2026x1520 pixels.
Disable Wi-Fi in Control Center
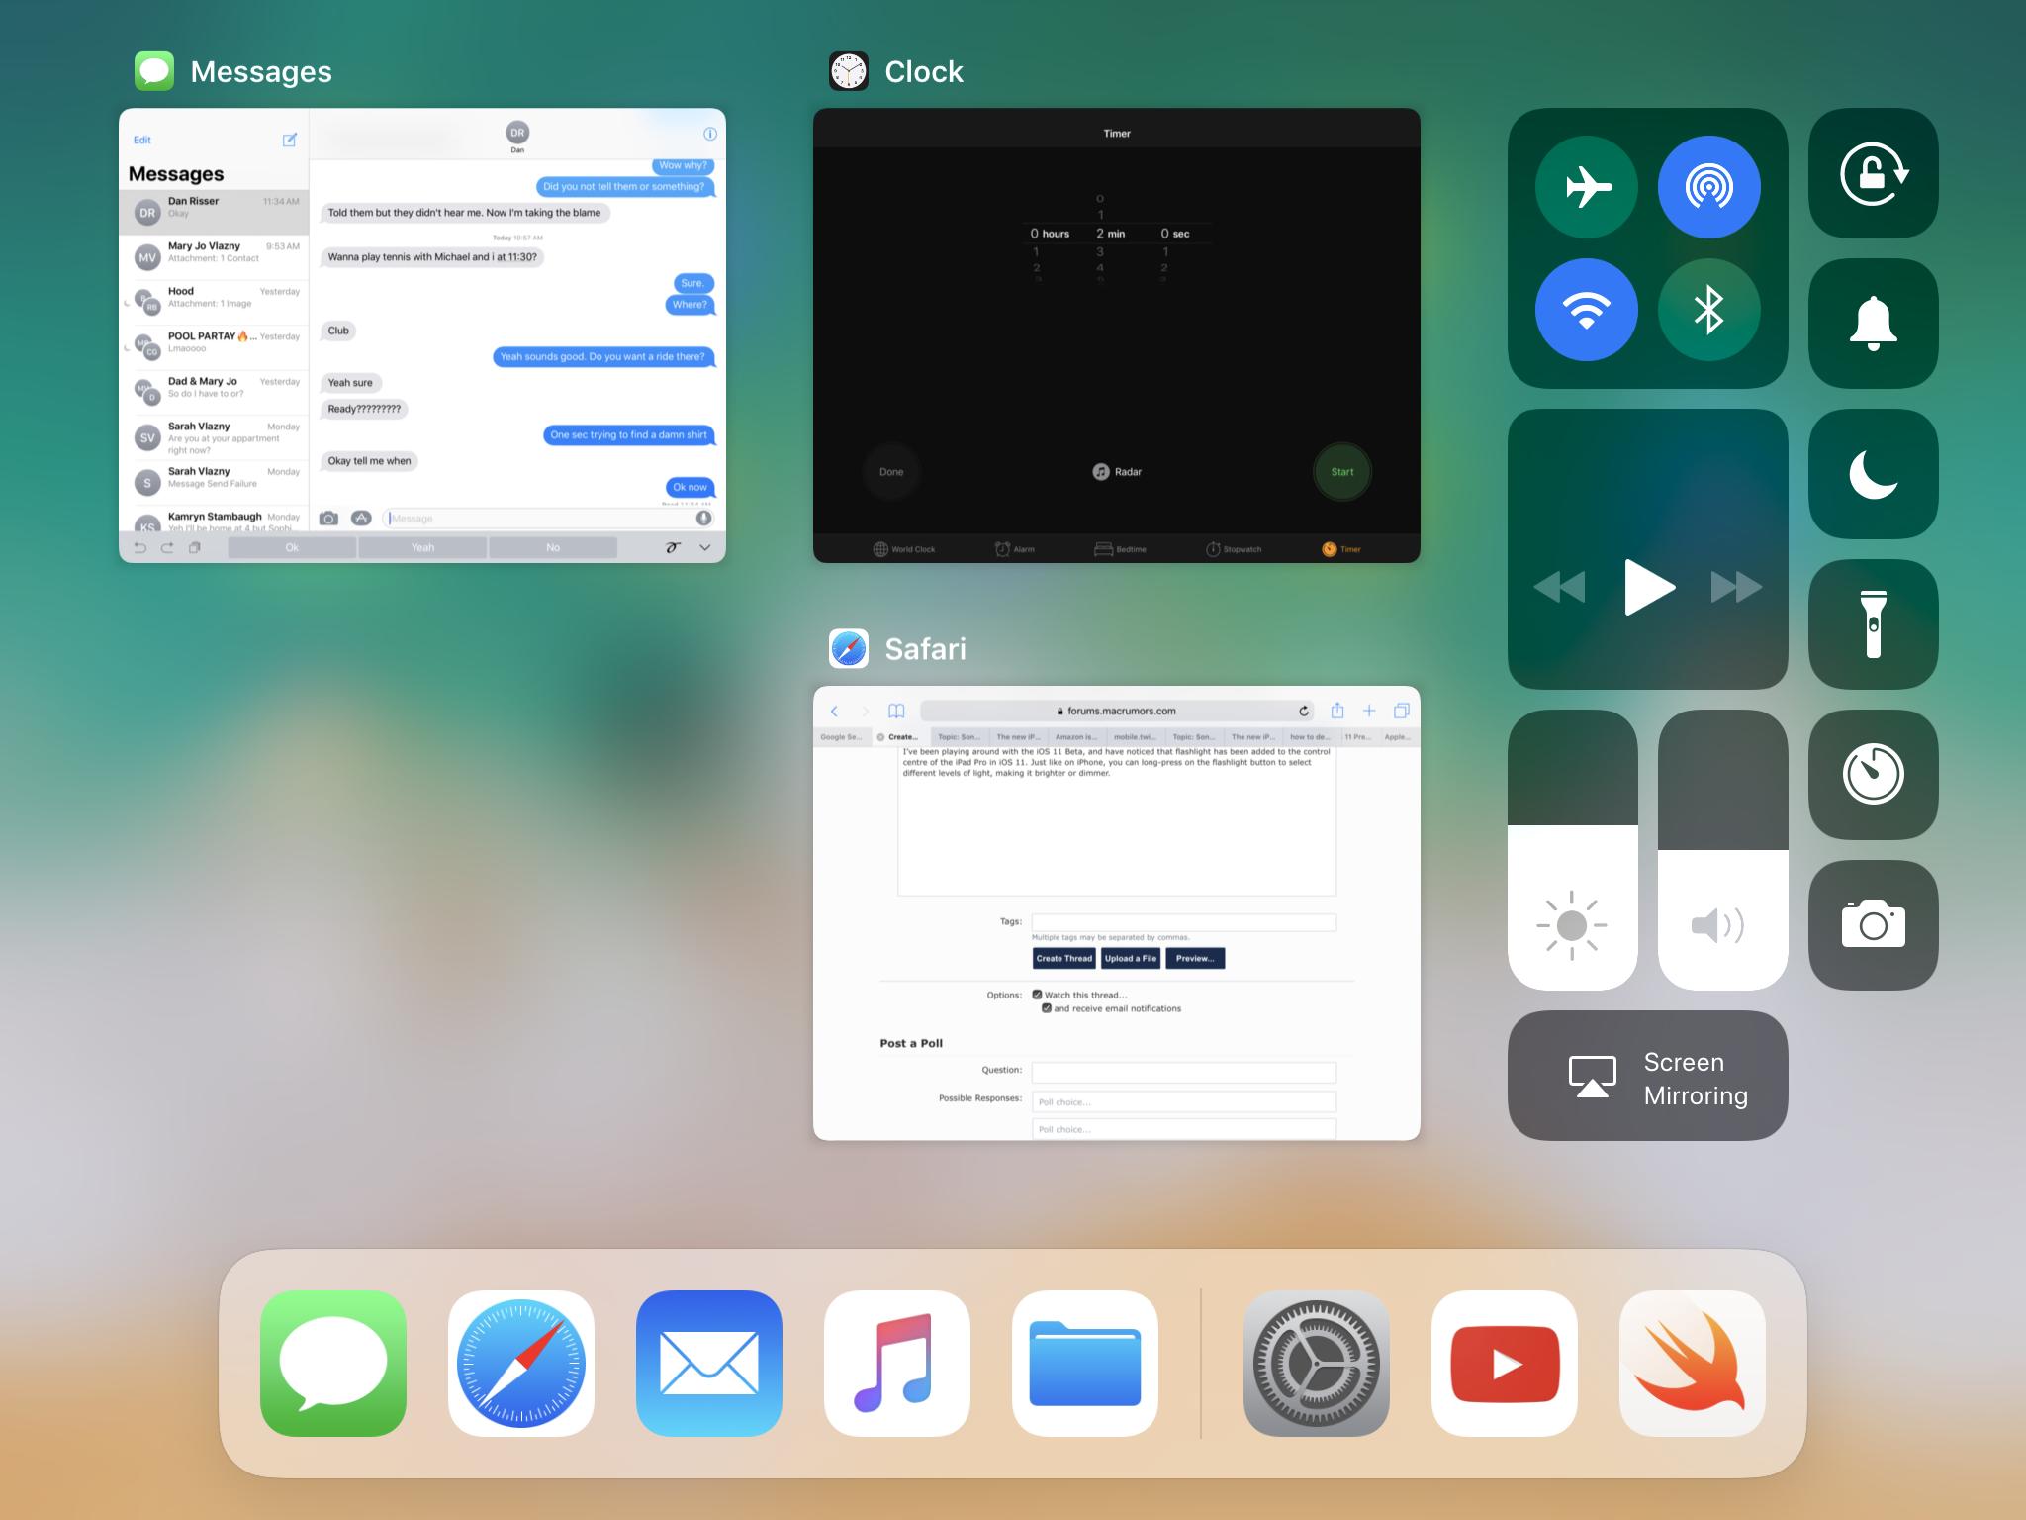[x=1586, y=310]
